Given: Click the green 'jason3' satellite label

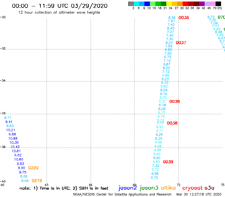Looking at the screenshot, I should click(x=149, y=188).
